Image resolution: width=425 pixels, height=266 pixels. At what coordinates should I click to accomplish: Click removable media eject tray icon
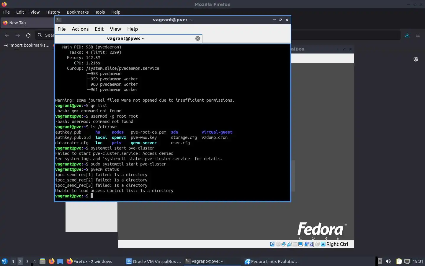380,261
